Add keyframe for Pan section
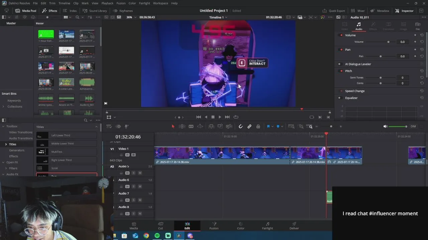 [x=415, y=49]
